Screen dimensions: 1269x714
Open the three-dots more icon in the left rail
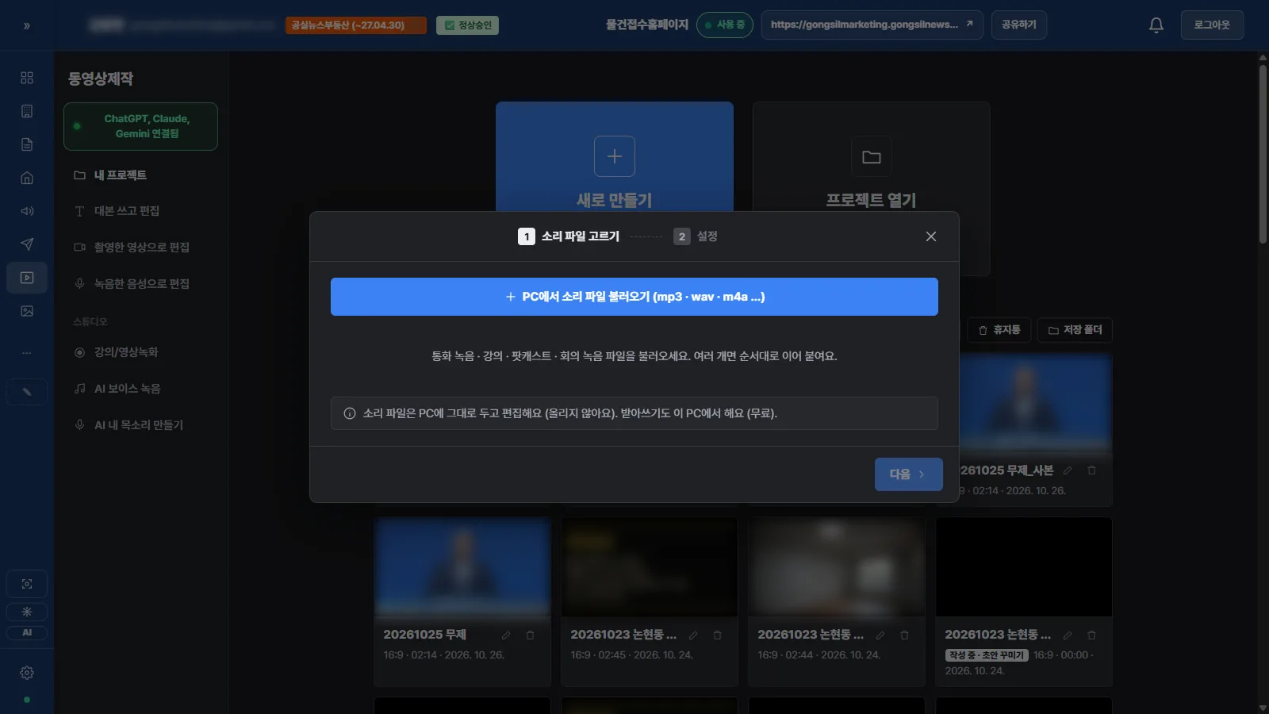pos(27,352)
